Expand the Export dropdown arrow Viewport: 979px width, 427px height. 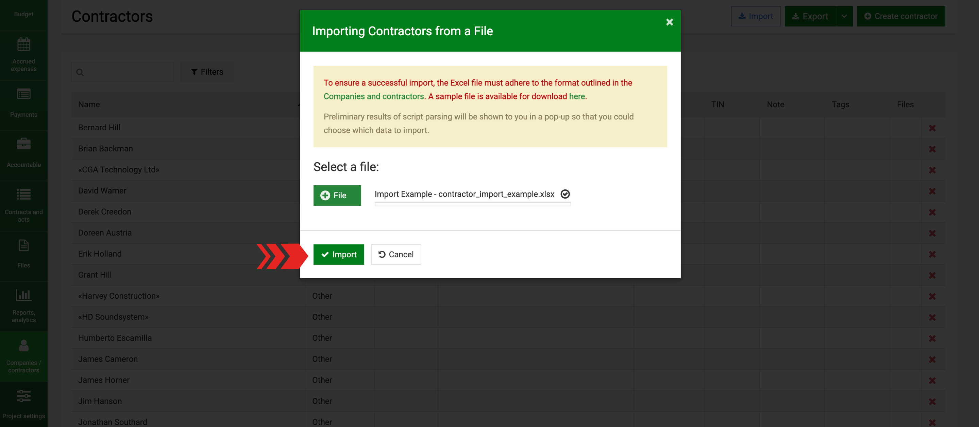point(844,16)
